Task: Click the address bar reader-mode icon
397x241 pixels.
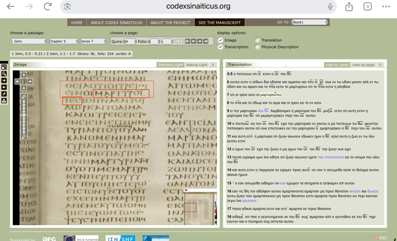Action: tap(67, 6)
